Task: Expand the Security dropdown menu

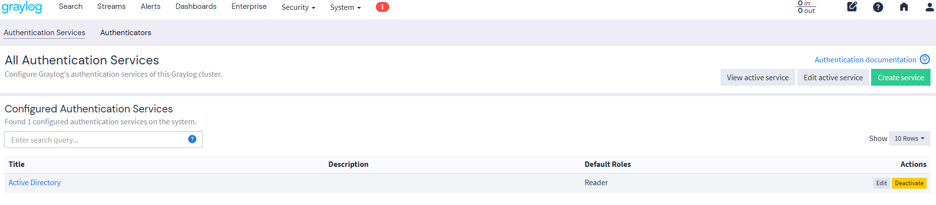Action: click(298, 7)
